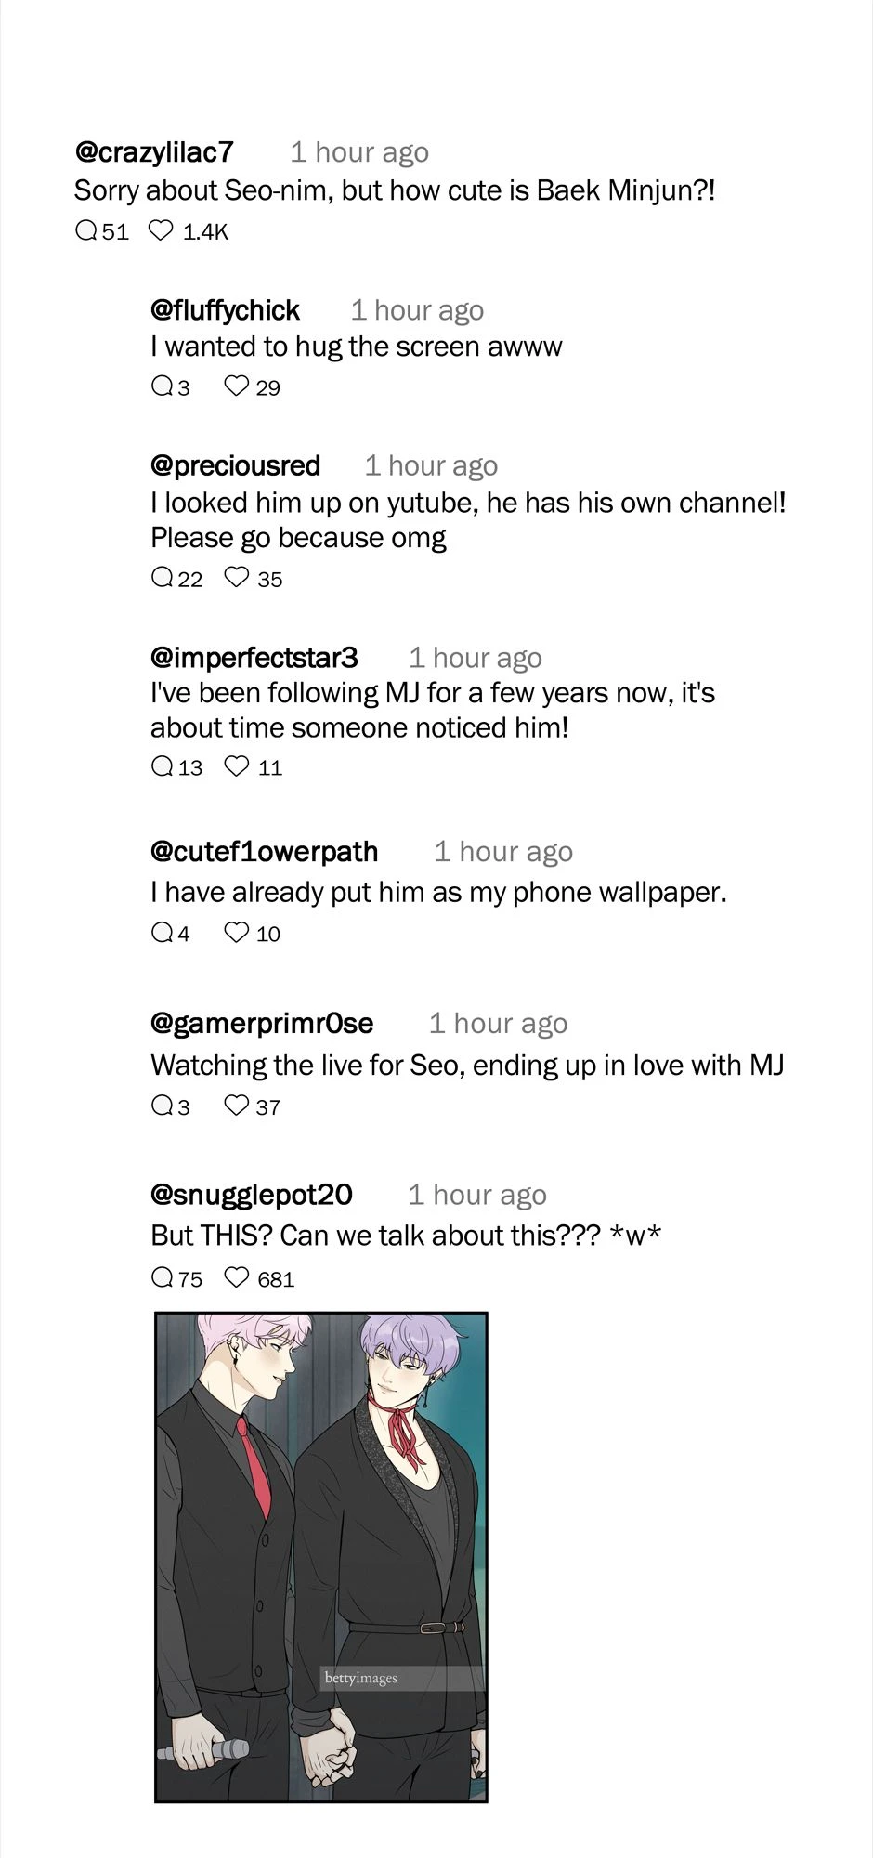The height and width of the screenshot is (1858, 873).
Task: Open the attached photo of two men
Action: 320,1557
